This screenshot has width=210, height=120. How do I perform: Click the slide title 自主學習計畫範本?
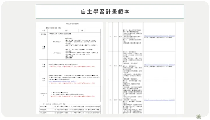105,12
